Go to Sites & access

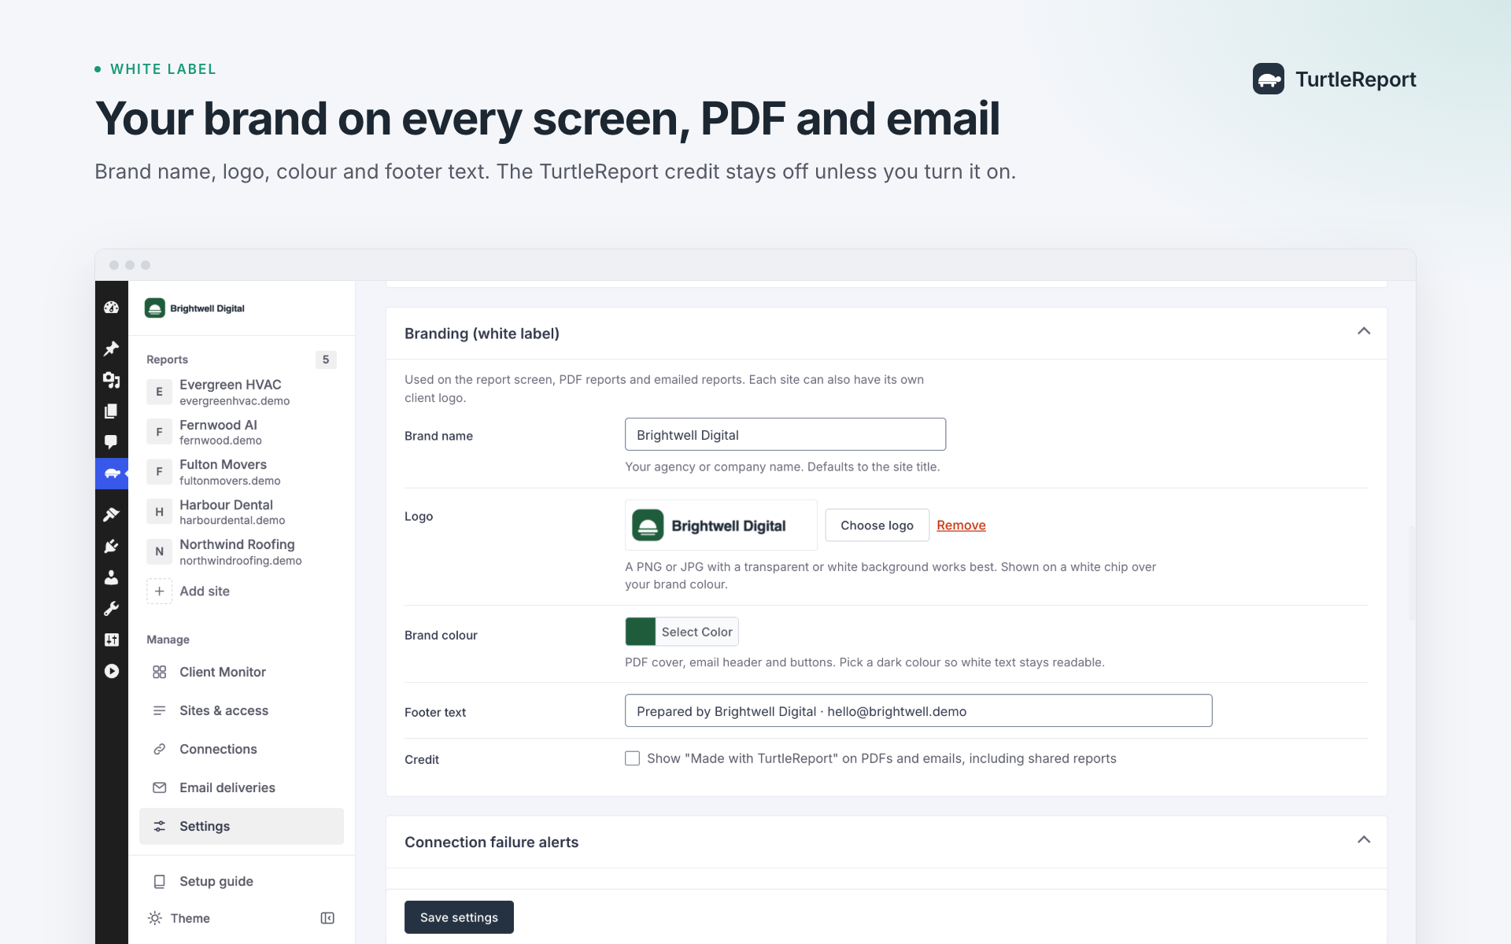click(242, 710)
